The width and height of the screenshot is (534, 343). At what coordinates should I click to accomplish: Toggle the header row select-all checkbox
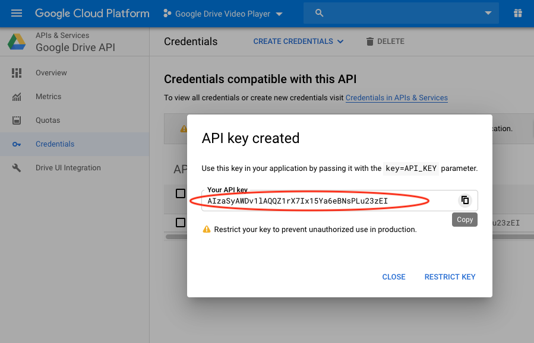click(x=181, y=193)
